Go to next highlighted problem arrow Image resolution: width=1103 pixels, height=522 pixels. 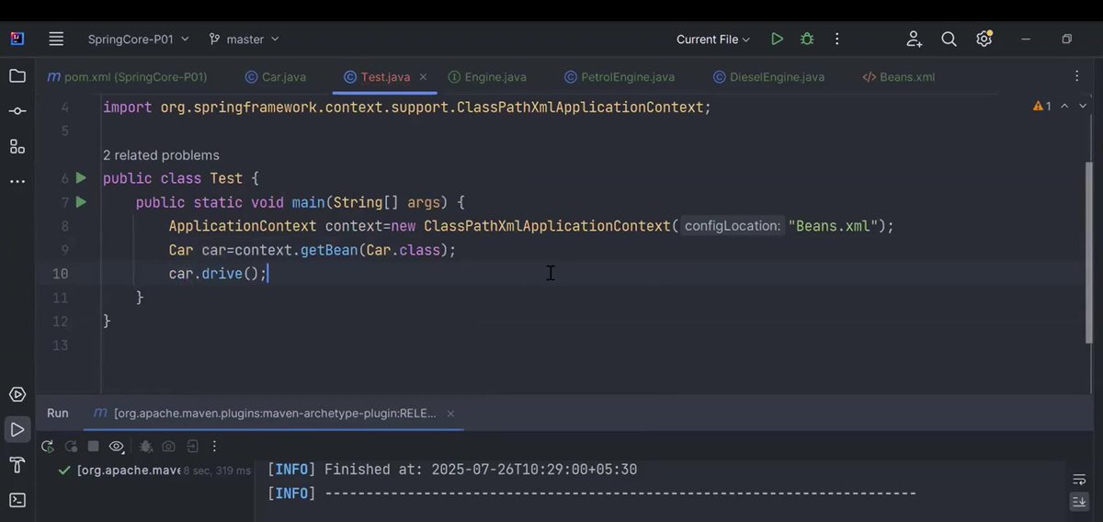(x=1082, y=107)
